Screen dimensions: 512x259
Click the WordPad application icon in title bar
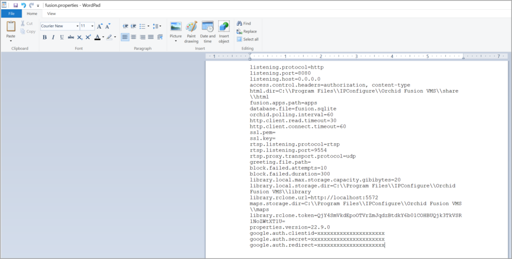[x=4, y=5]
